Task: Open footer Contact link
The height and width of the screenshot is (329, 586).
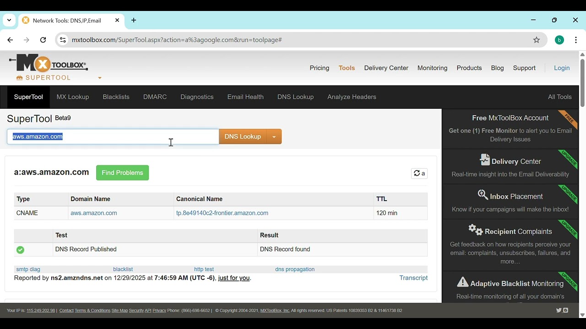Action: tap(66, 311)
